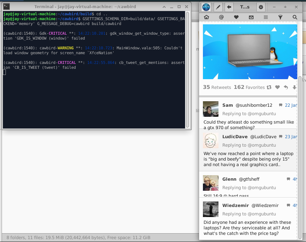The width and height of the screenshot is (306, 242).
Task: Favorite the main tweet with heart icon
Action: [277, 87]
